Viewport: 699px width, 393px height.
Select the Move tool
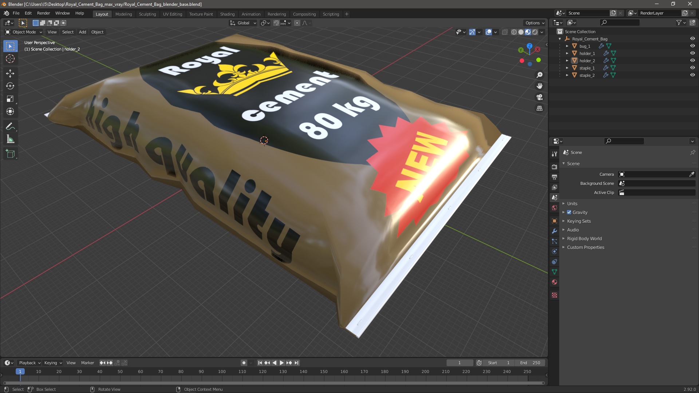pyautogui.click(x=10, y=73)
